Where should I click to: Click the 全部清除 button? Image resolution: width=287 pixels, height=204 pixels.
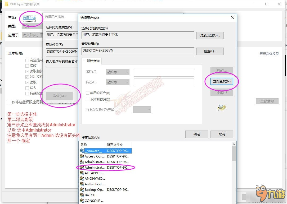point(267,101)
